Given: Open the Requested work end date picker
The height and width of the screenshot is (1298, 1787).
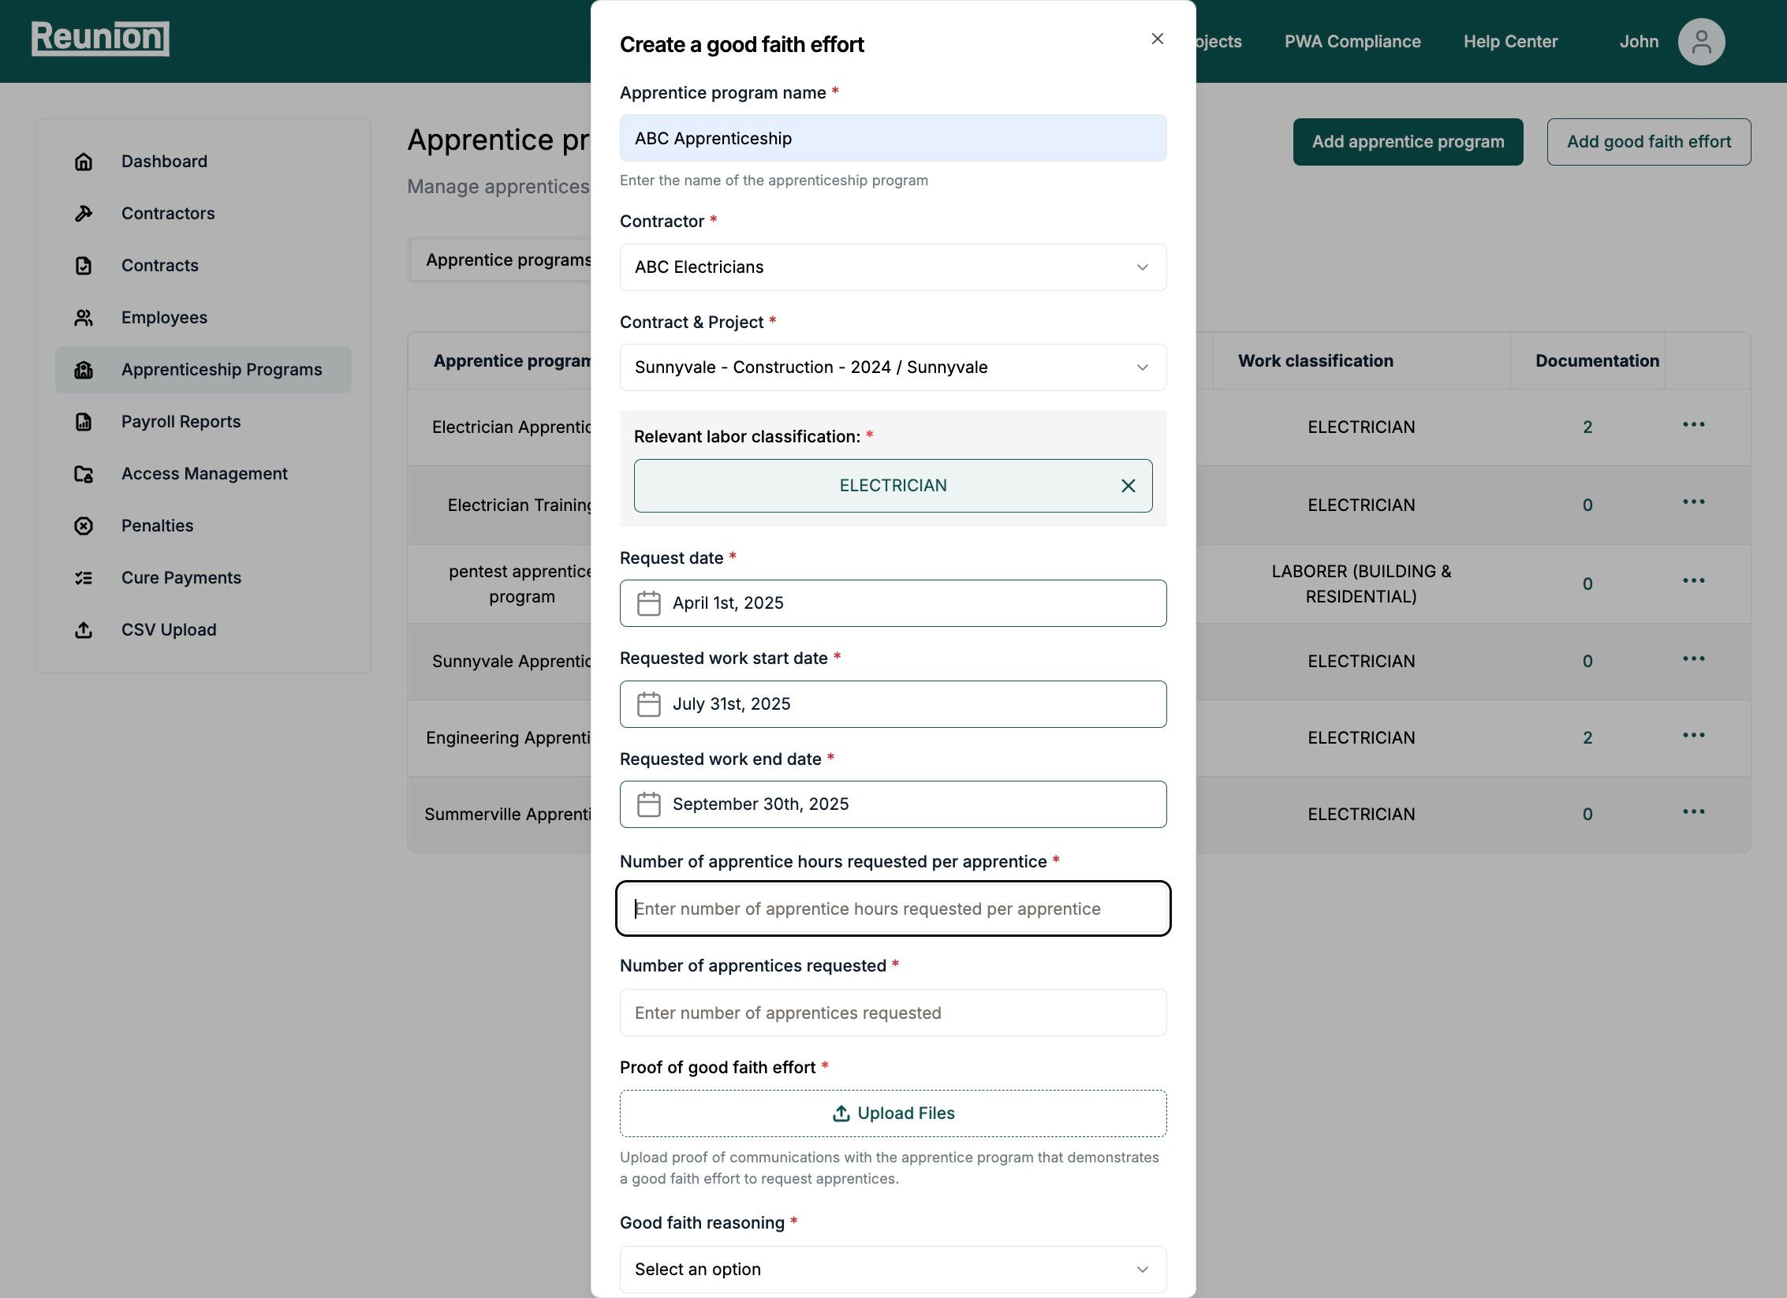Looking at the screenshot, I should point(893,804).
